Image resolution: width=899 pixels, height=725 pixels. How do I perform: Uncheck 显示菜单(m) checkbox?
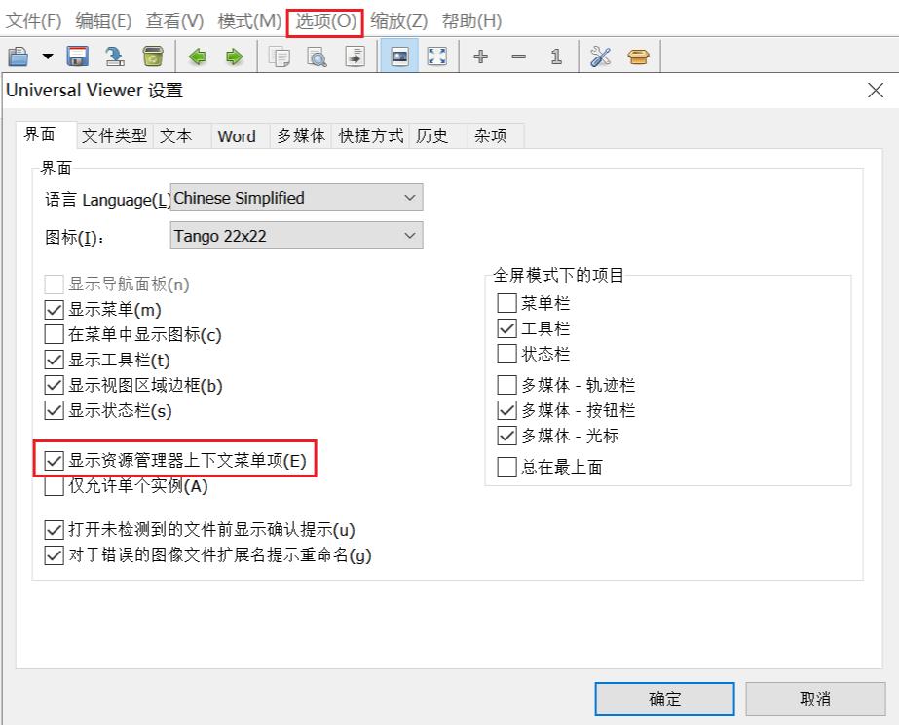(x=54, y=310)
